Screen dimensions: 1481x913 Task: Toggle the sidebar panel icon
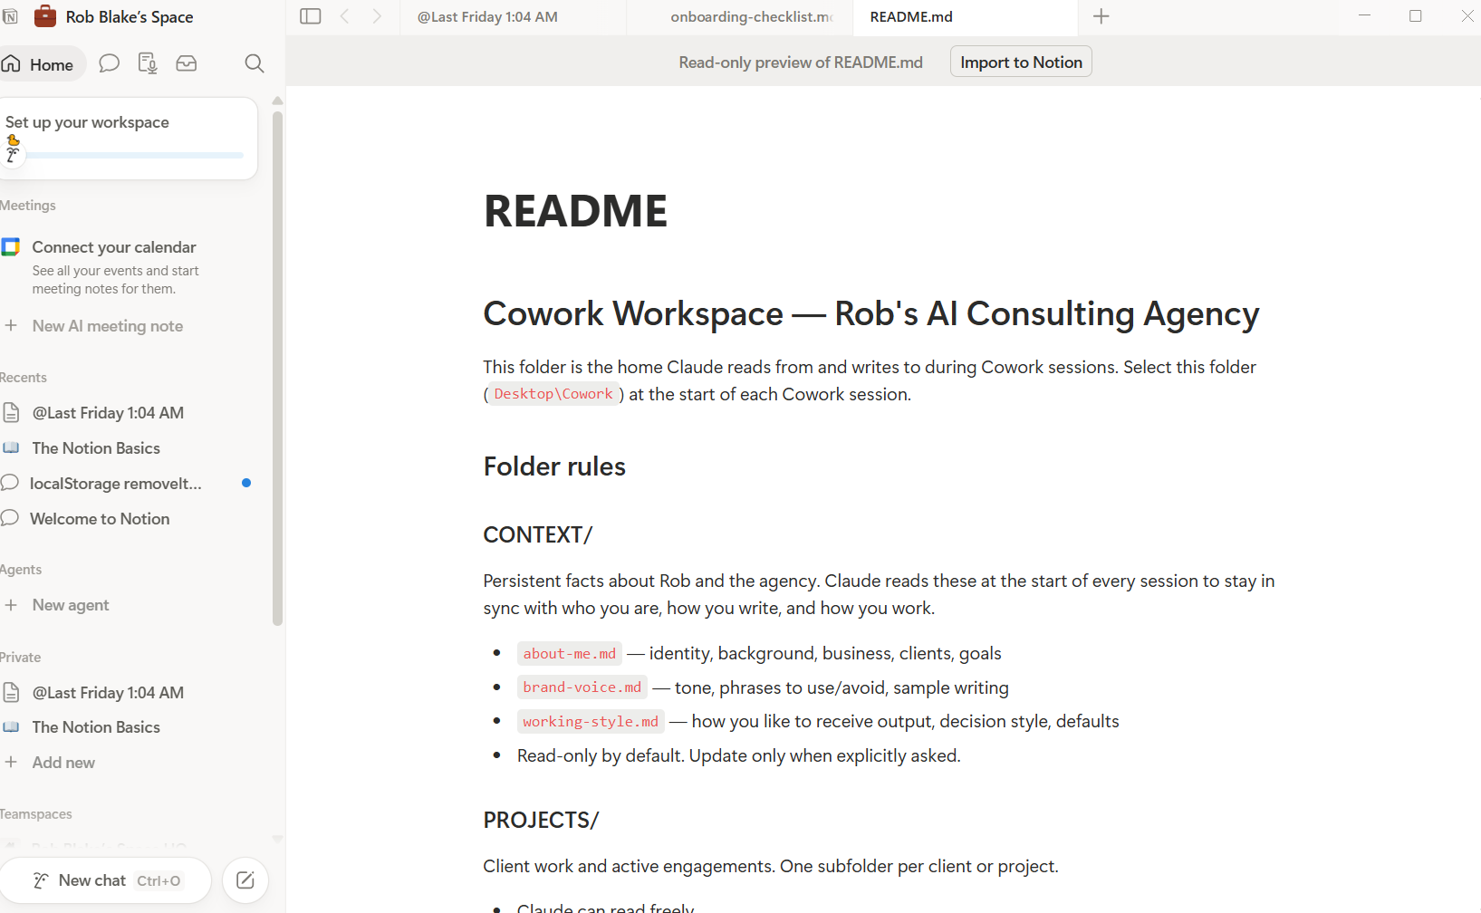pos(311,16)
